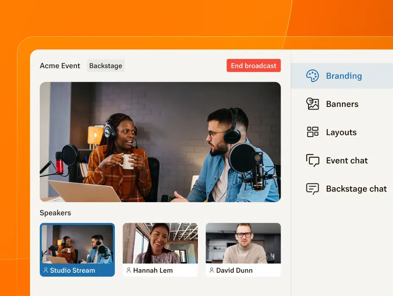Click the Layouts grid icon
Viewport: 393px width, 296px height.
click(x=312, y=132)
